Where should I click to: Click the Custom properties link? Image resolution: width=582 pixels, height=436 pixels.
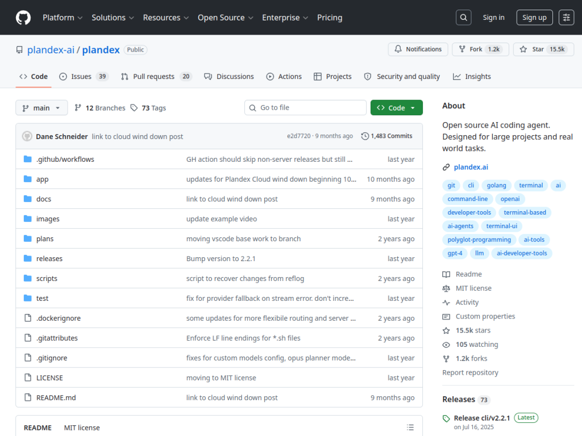[x=485, y=316]
